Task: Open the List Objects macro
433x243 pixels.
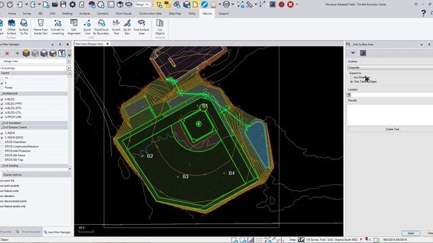Action: coord(160,27)
